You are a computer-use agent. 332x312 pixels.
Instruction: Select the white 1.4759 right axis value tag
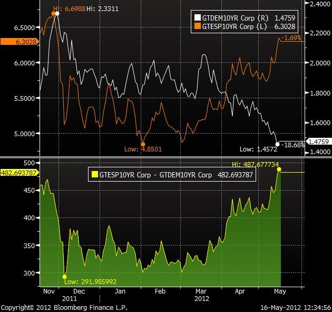tap(318, 141)
